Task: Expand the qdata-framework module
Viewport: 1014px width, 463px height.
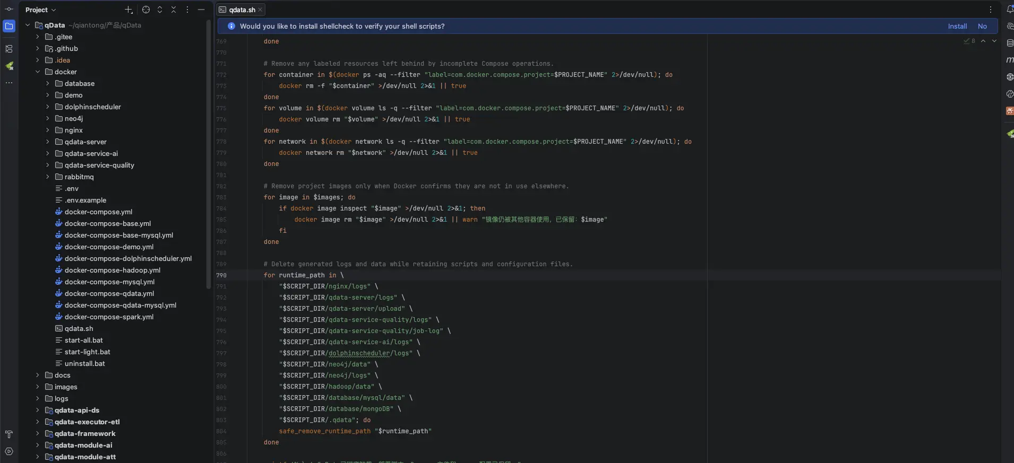Action: tap(38, 433)
